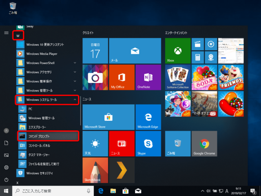Image resolution: width=261 pixels, height=196 pixels.
Task: Launch Task Manager from the list
Action: (48, 155)
